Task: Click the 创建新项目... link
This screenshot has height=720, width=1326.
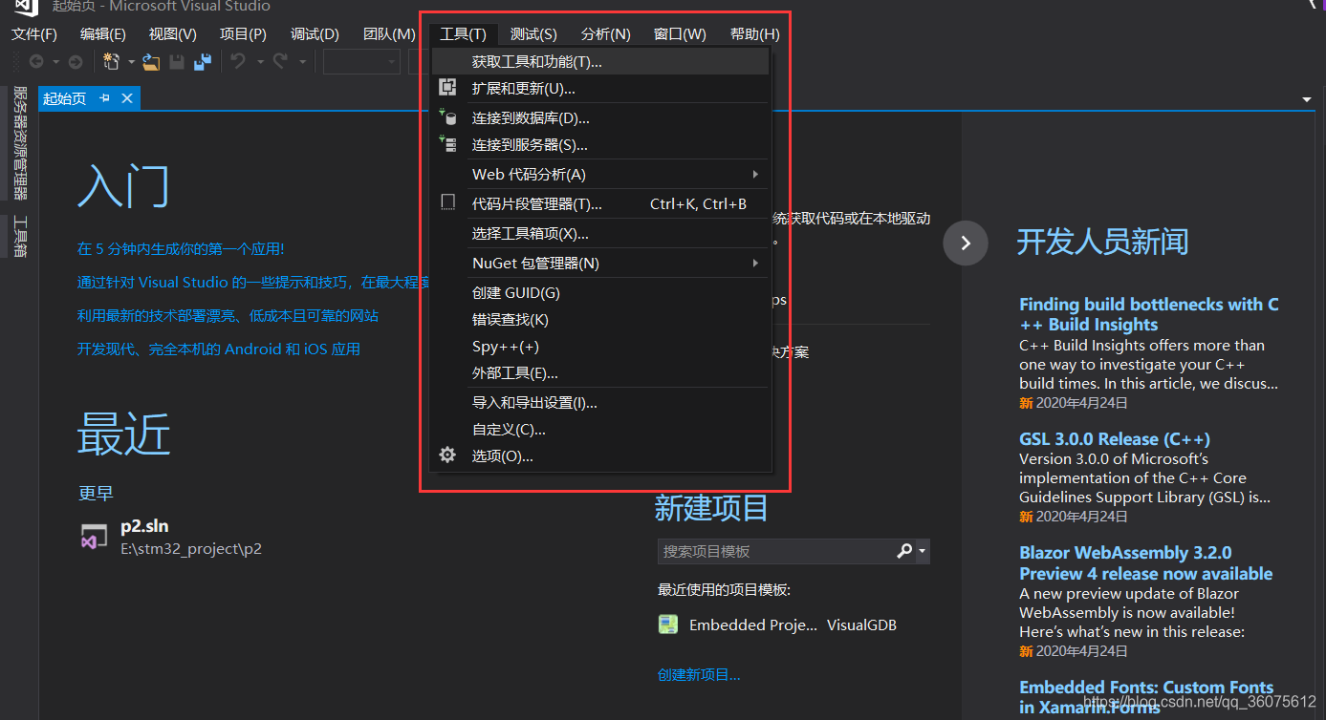Action: pos(699,674)
